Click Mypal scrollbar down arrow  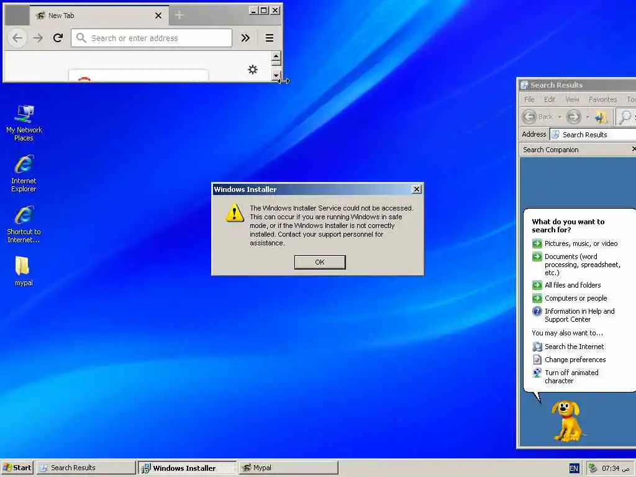coord(276,75)
